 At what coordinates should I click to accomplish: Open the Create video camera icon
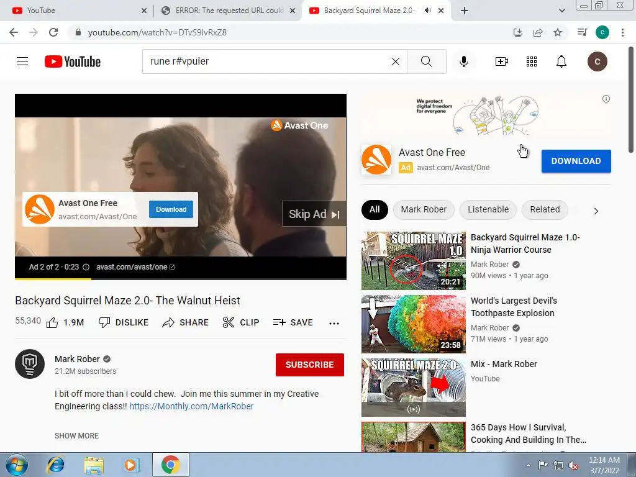(x=502, y=61)
